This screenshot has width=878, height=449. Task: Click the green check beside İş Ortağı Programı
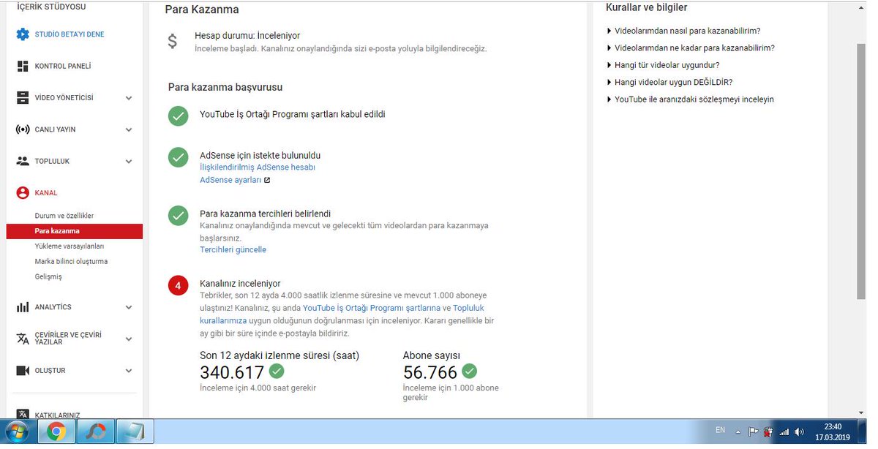178,116
